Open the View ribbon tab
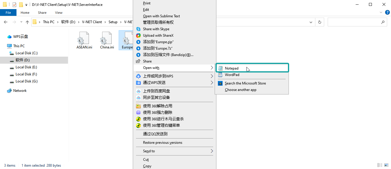Image resolution: width=391 pixels, height=169 pixels. point(59,13)
